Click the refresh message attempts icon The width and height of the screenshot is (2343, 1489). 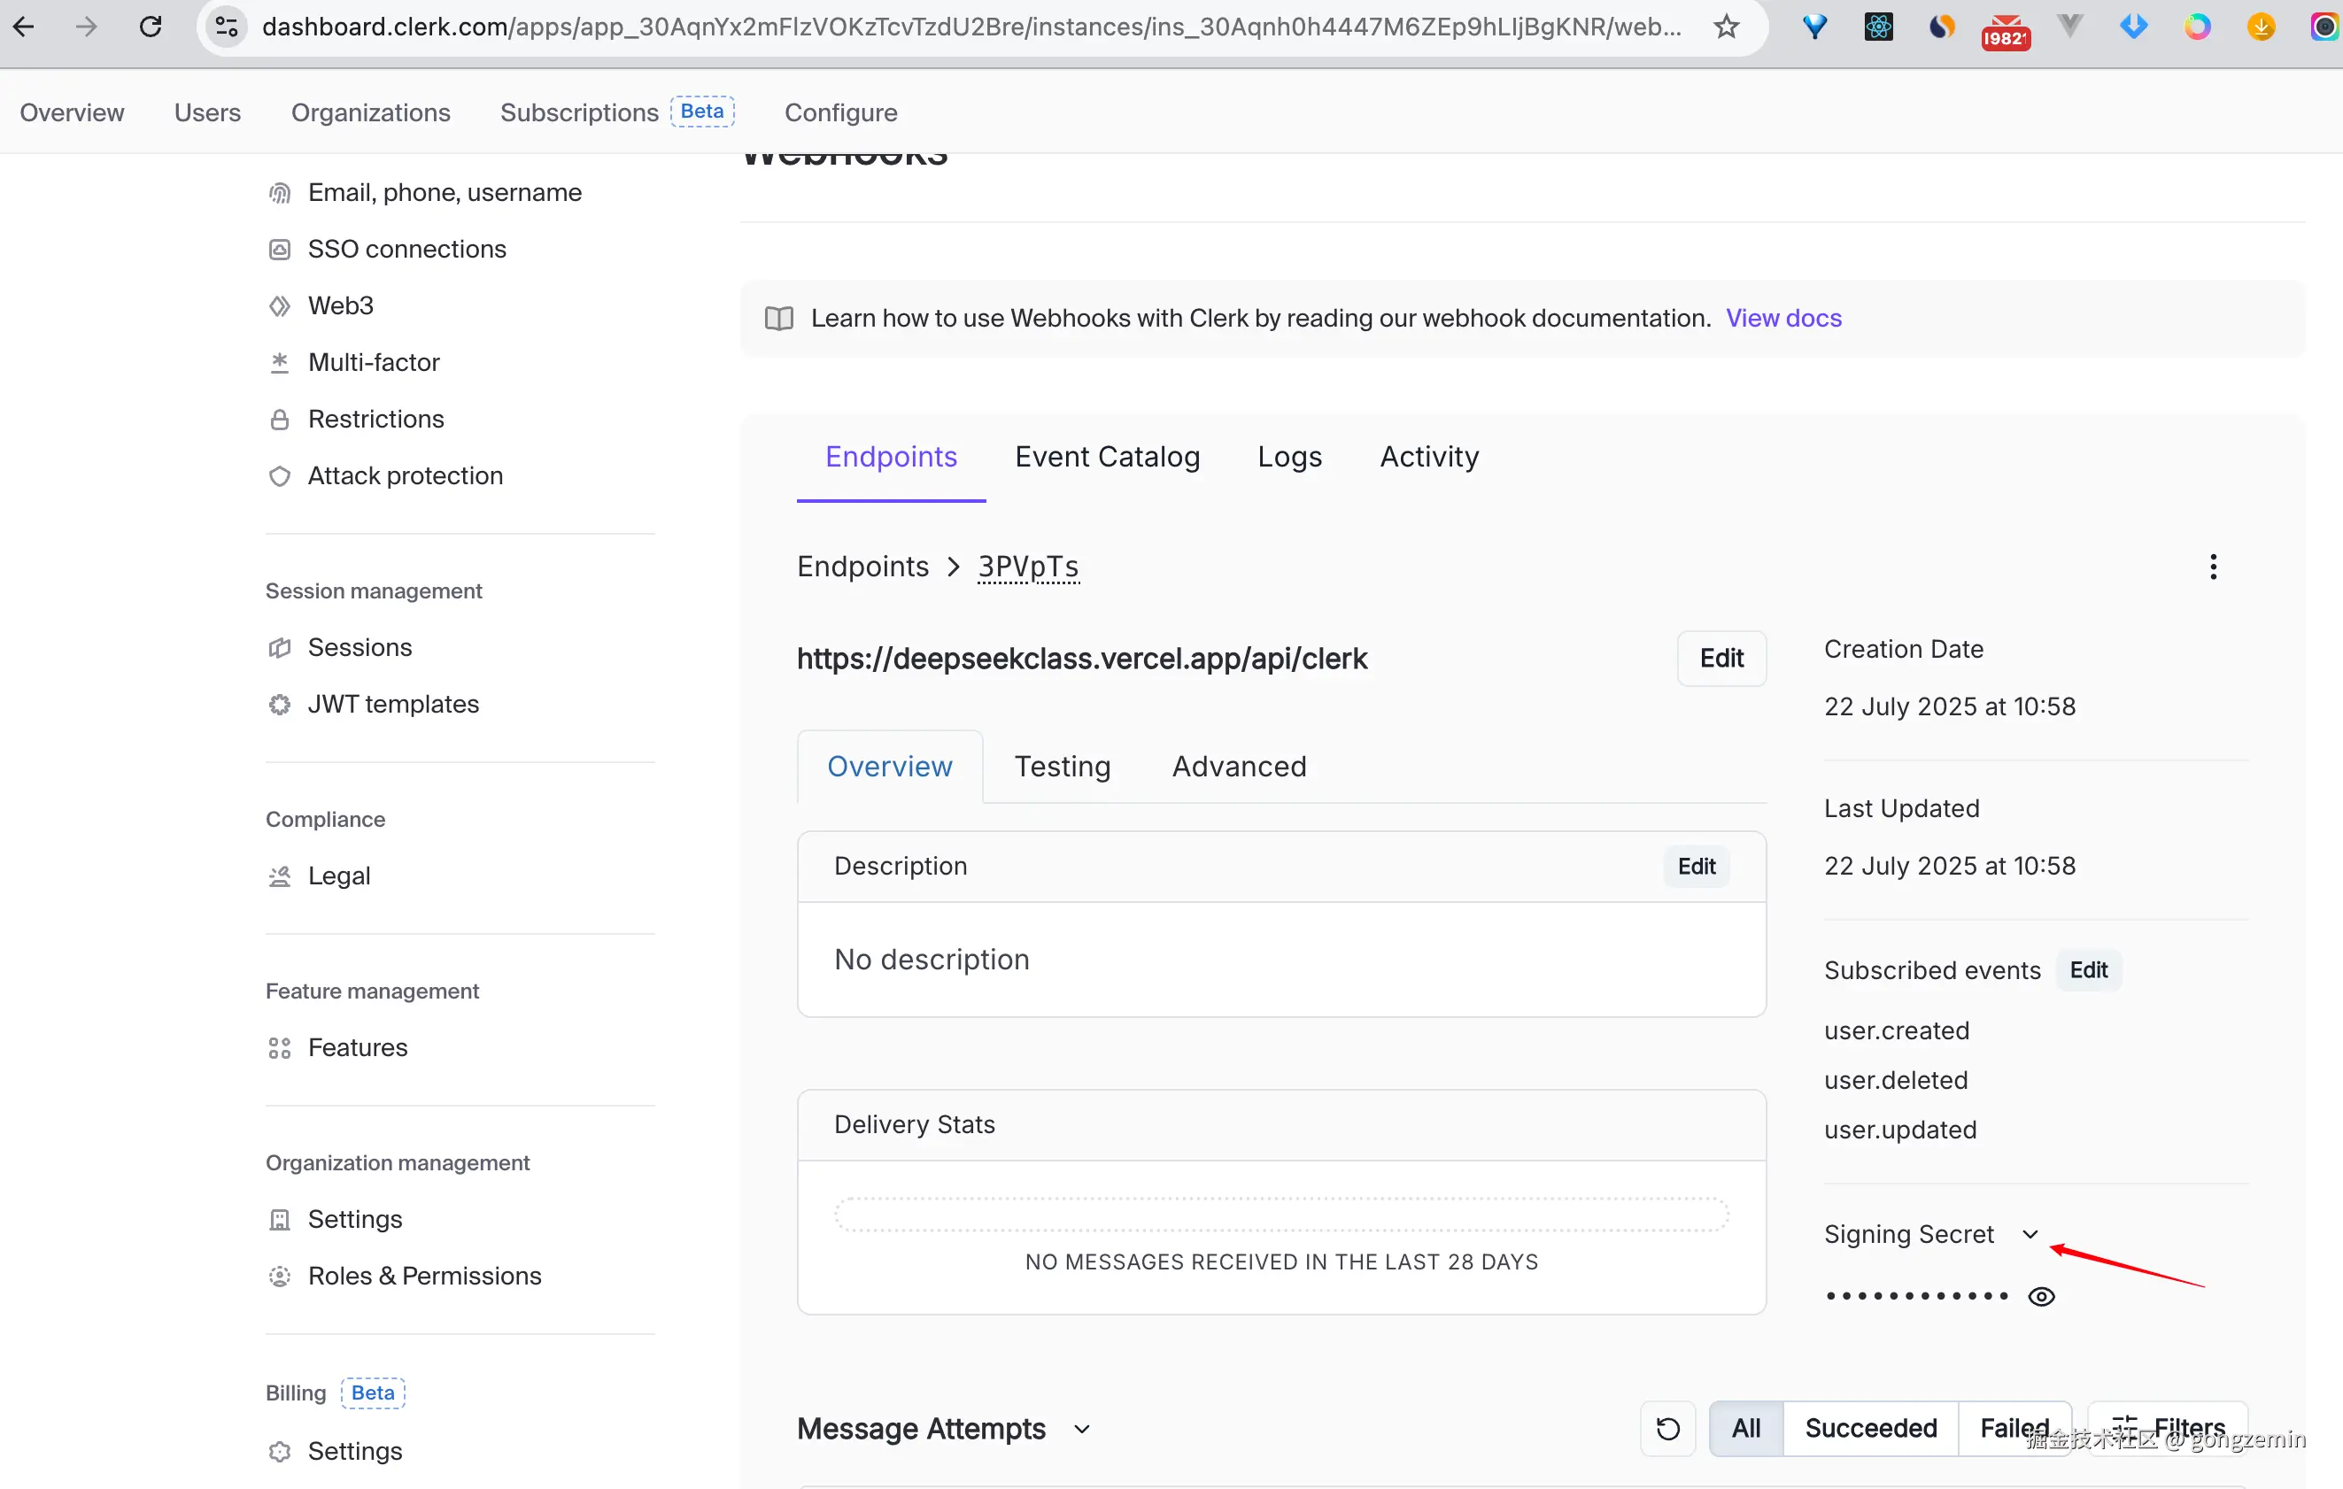click(x=1667, y=1428)
